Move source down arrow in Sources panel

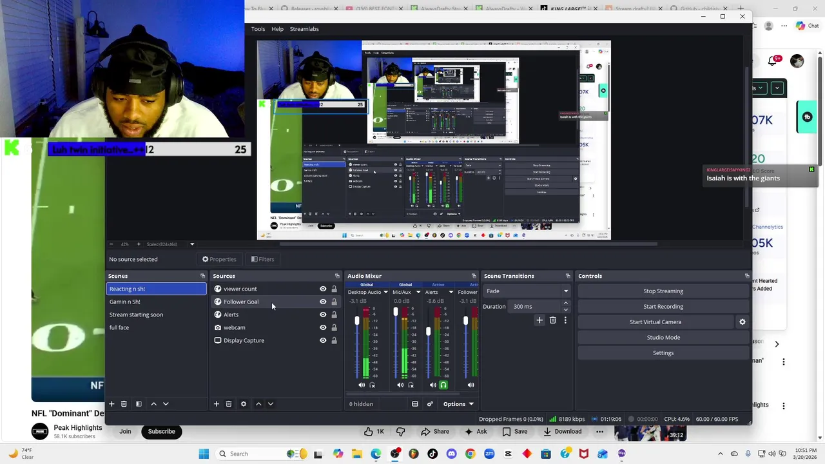(x=271, y=404)
